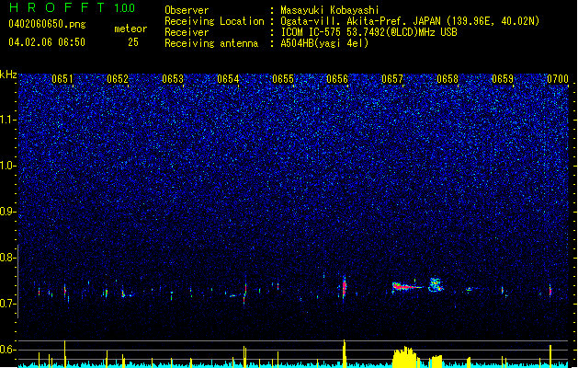Click the date stamp 04.02.06 06:50
The image size is (578, 368).
click(x=47, y=42)
